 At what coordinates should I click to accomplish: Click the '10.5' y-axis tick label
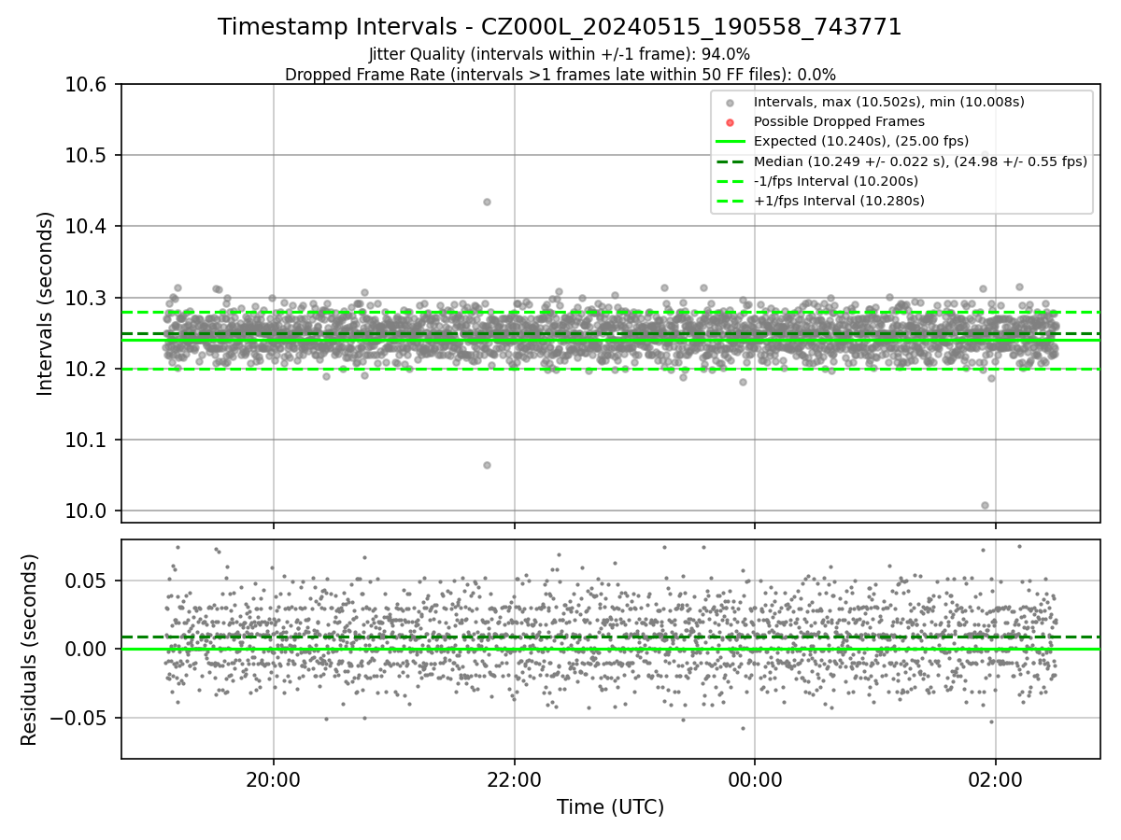(x=88, y=155)
